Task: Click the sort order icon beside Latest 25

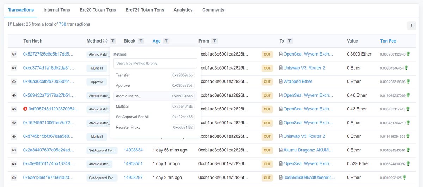Action: coord(10,25)
